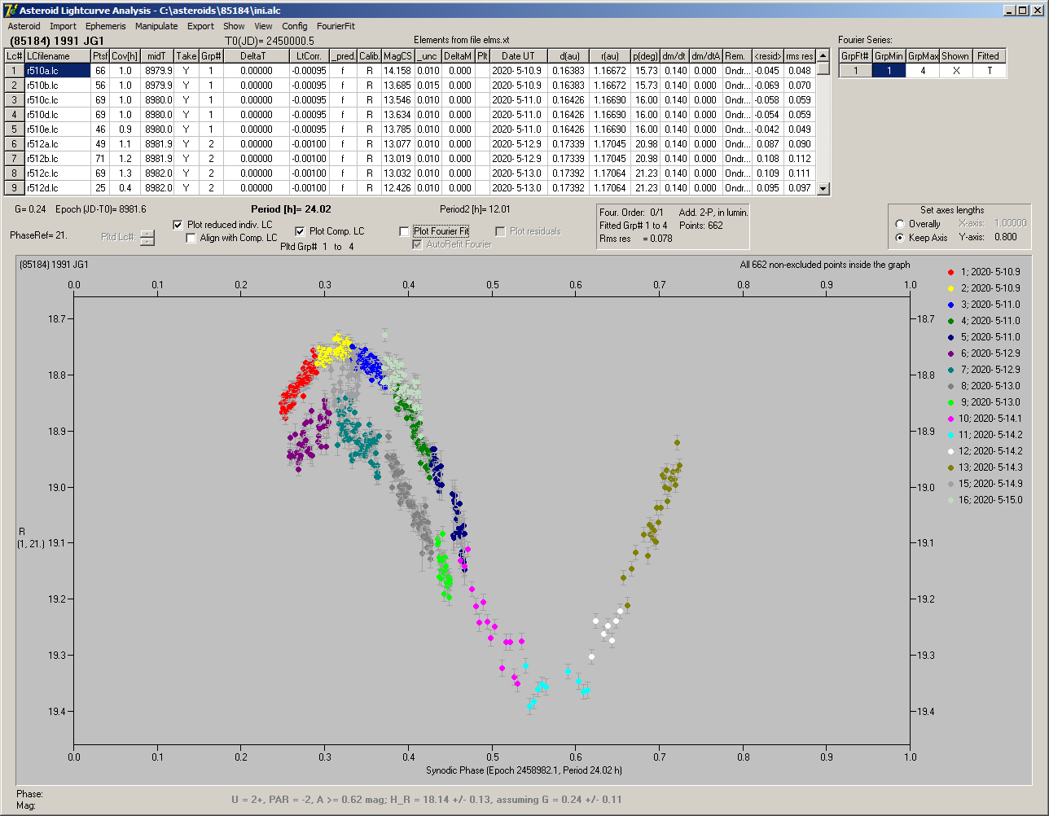Toggle Plot Comp. LC checkbox

pyautogui.click(x=301, y=231)
